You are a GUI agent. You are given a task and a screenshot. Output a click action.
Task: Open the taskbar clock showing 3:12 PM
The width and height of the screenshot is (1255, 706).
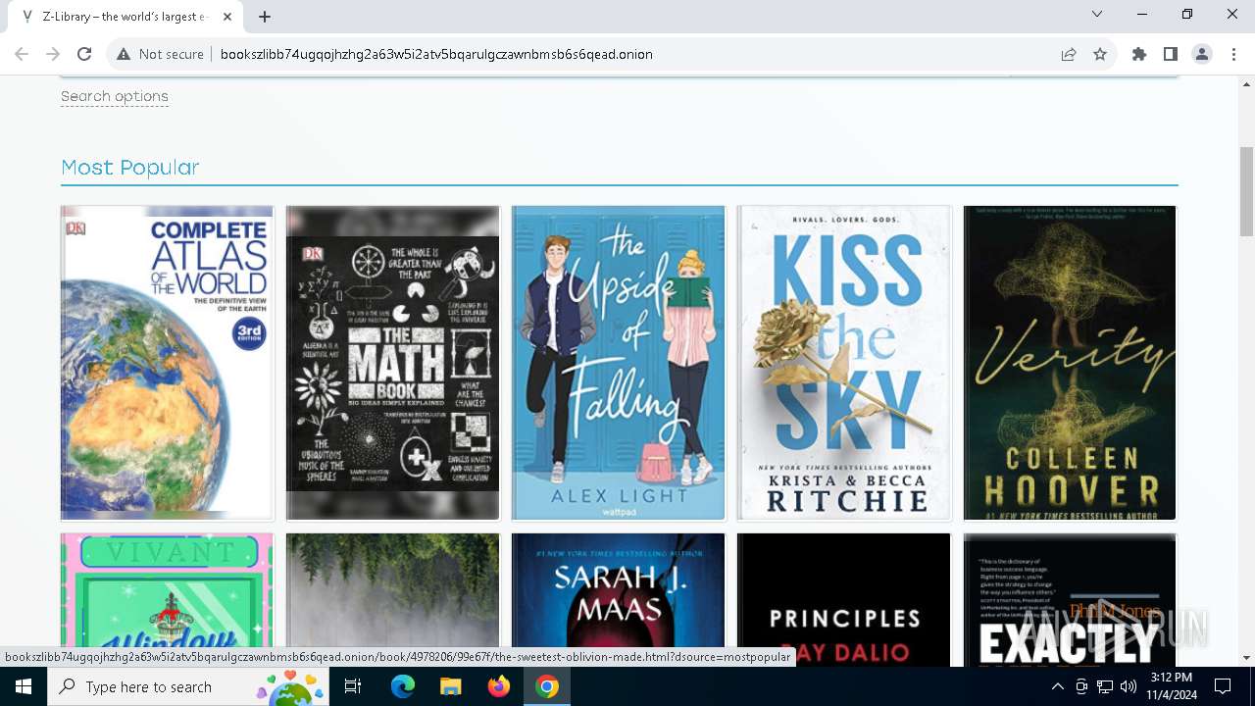(1172, 686)
